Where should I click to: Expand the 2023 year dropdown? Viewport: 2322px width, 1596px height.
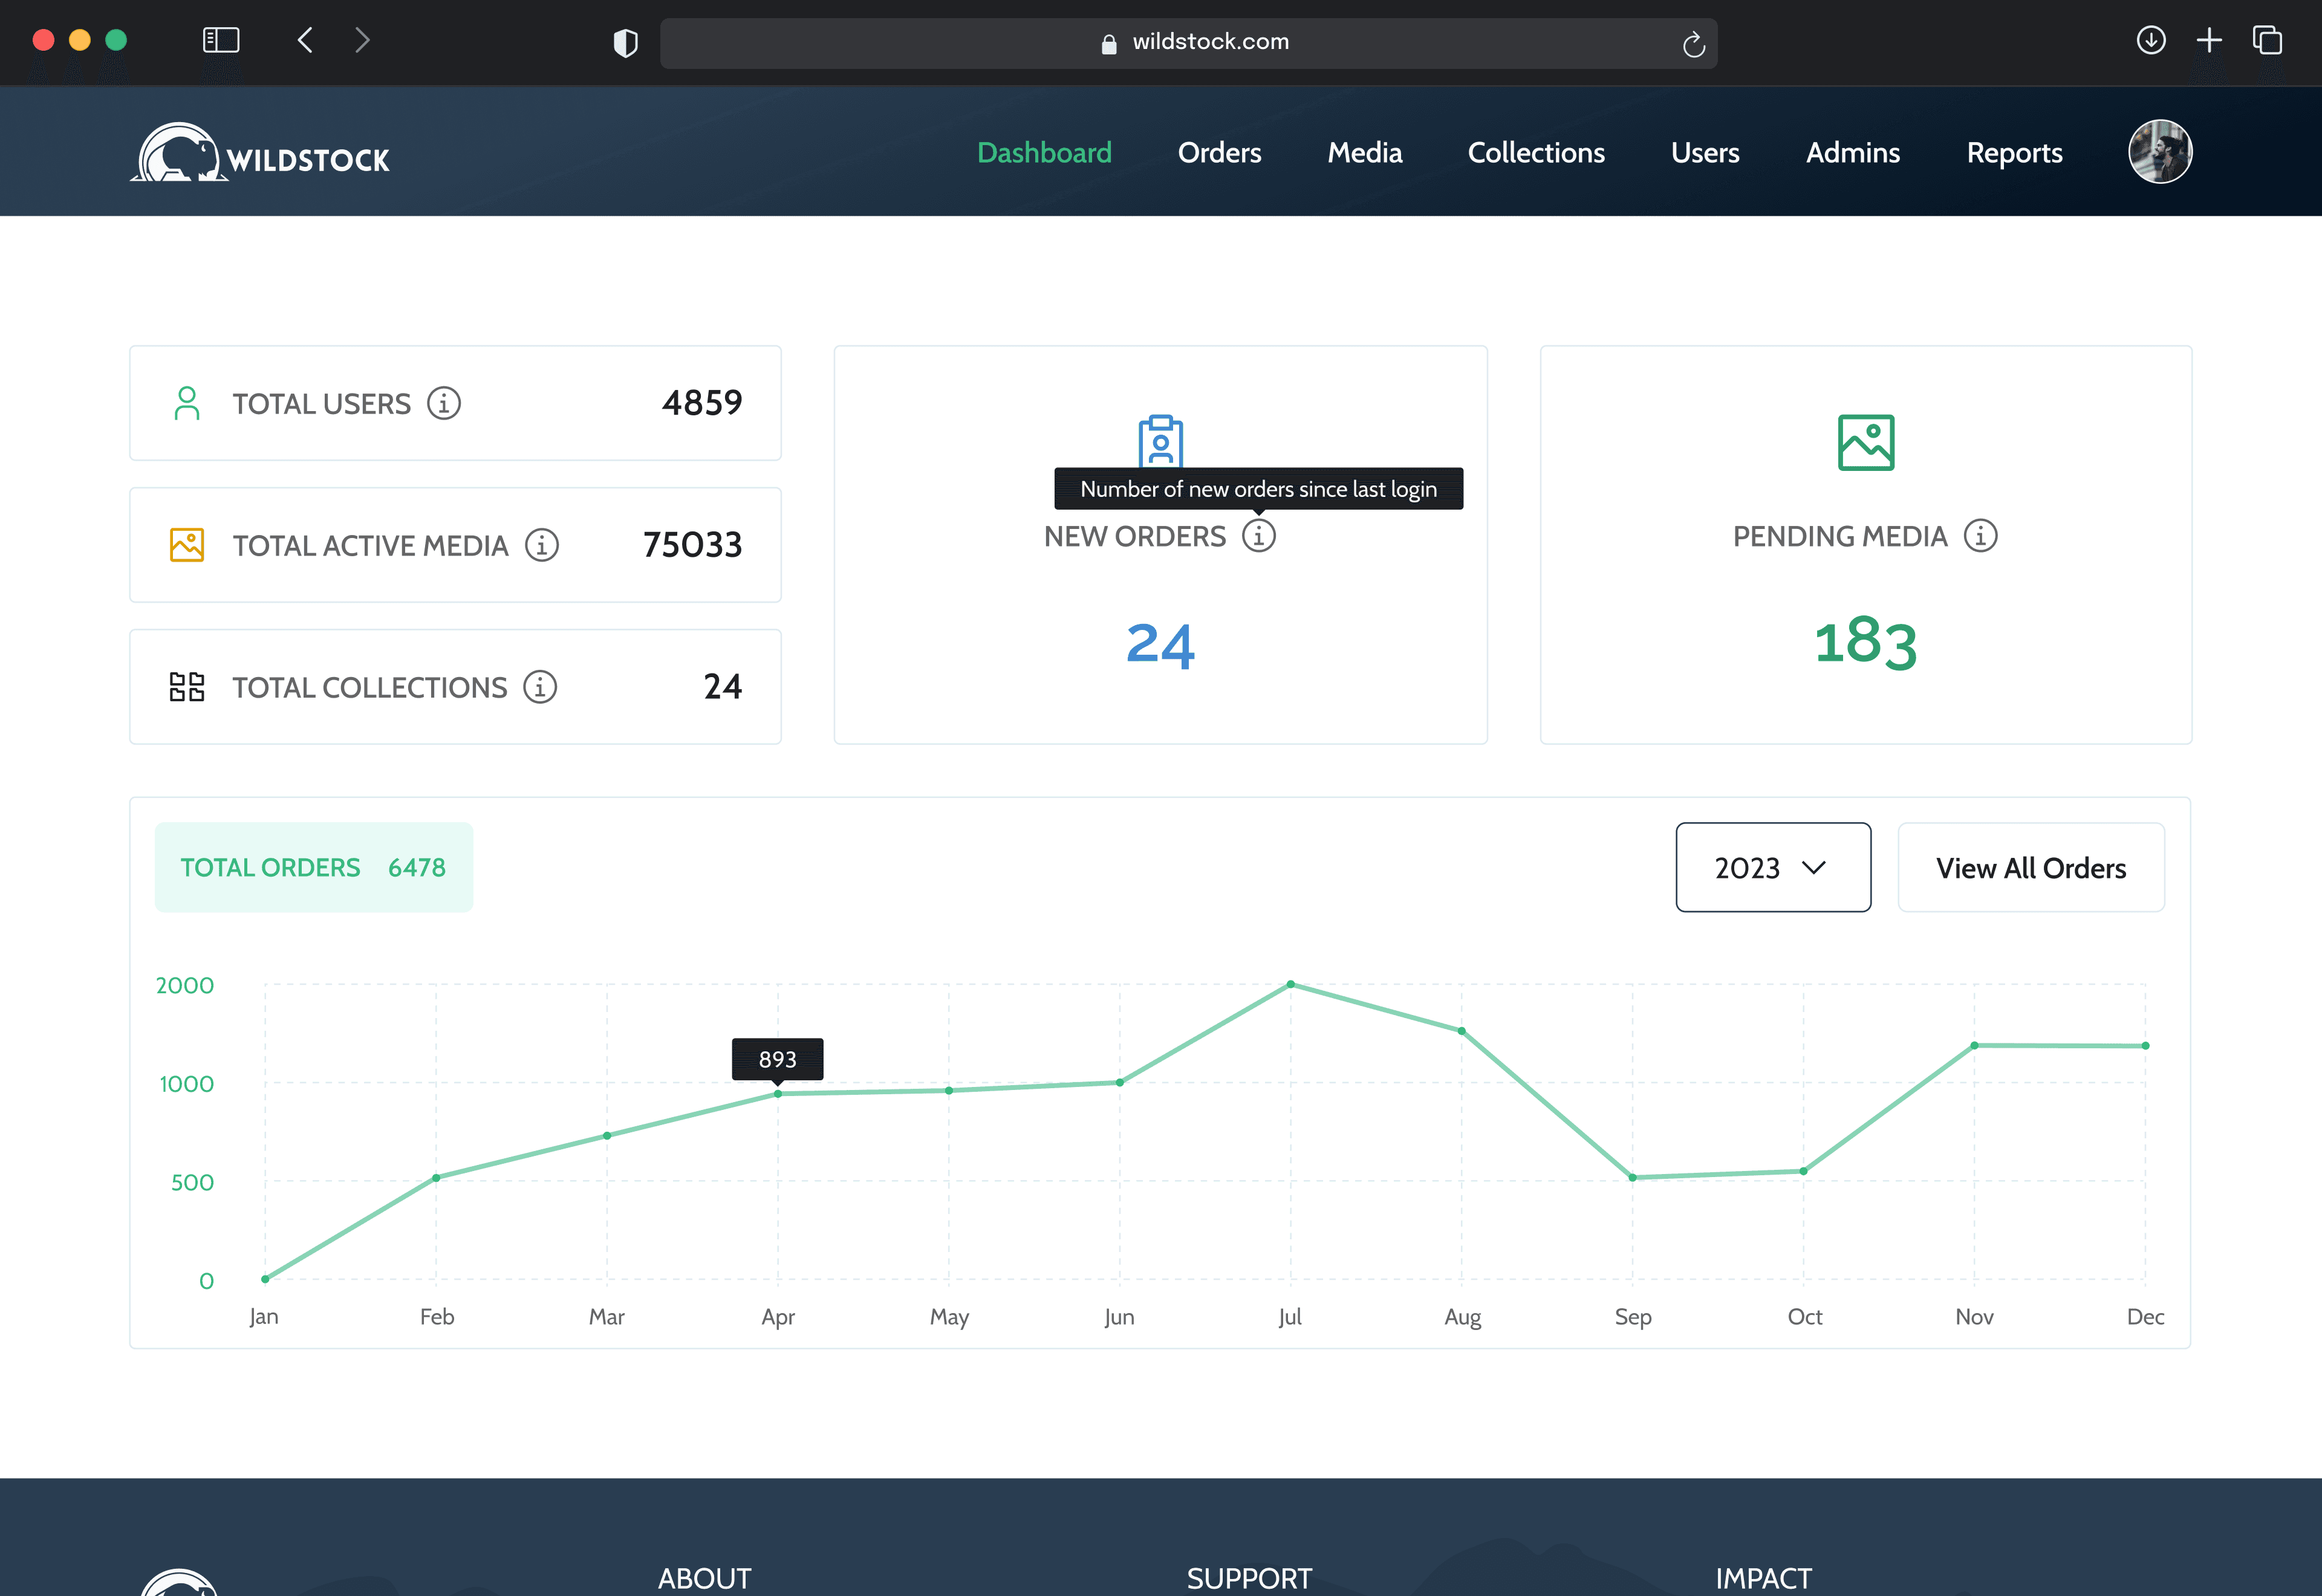point(1772,867)
